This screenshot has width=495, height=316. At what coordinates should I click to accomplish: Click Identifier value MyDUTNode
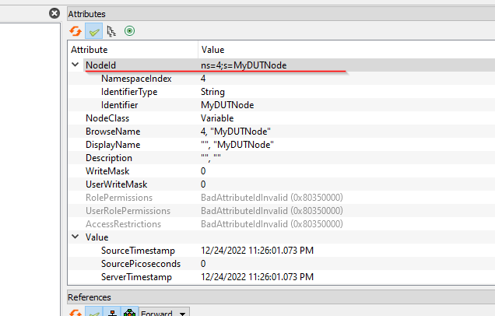tap(227, 105)
